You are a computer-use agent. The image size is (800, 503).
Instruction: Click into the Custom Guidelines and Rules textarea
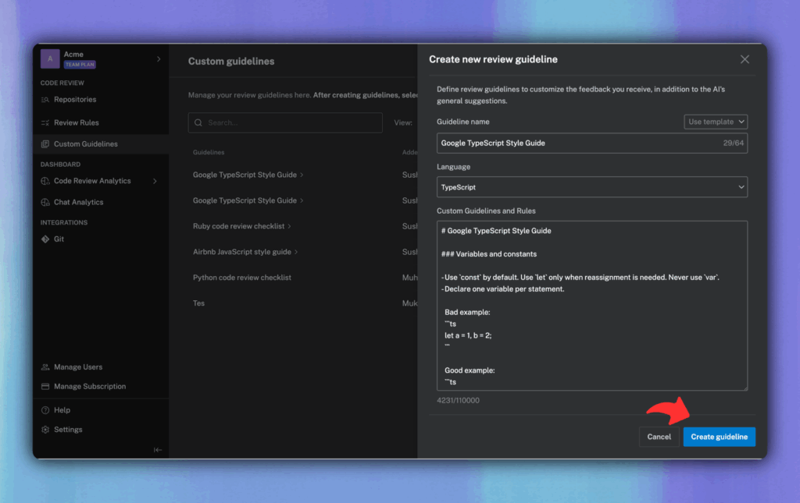pyautogui.click(x=592, y=306)
